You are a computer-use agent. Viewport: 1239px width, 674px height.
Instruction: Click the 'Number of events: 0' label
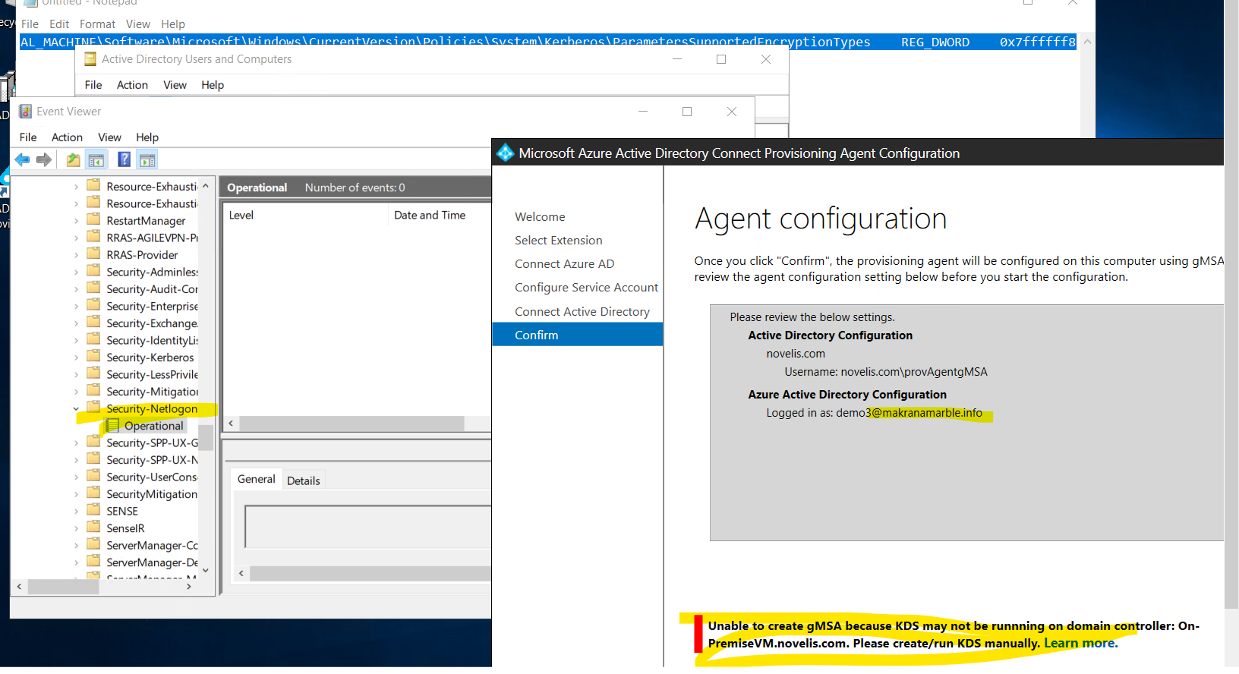pyautogui.click(x=355, y=187)
